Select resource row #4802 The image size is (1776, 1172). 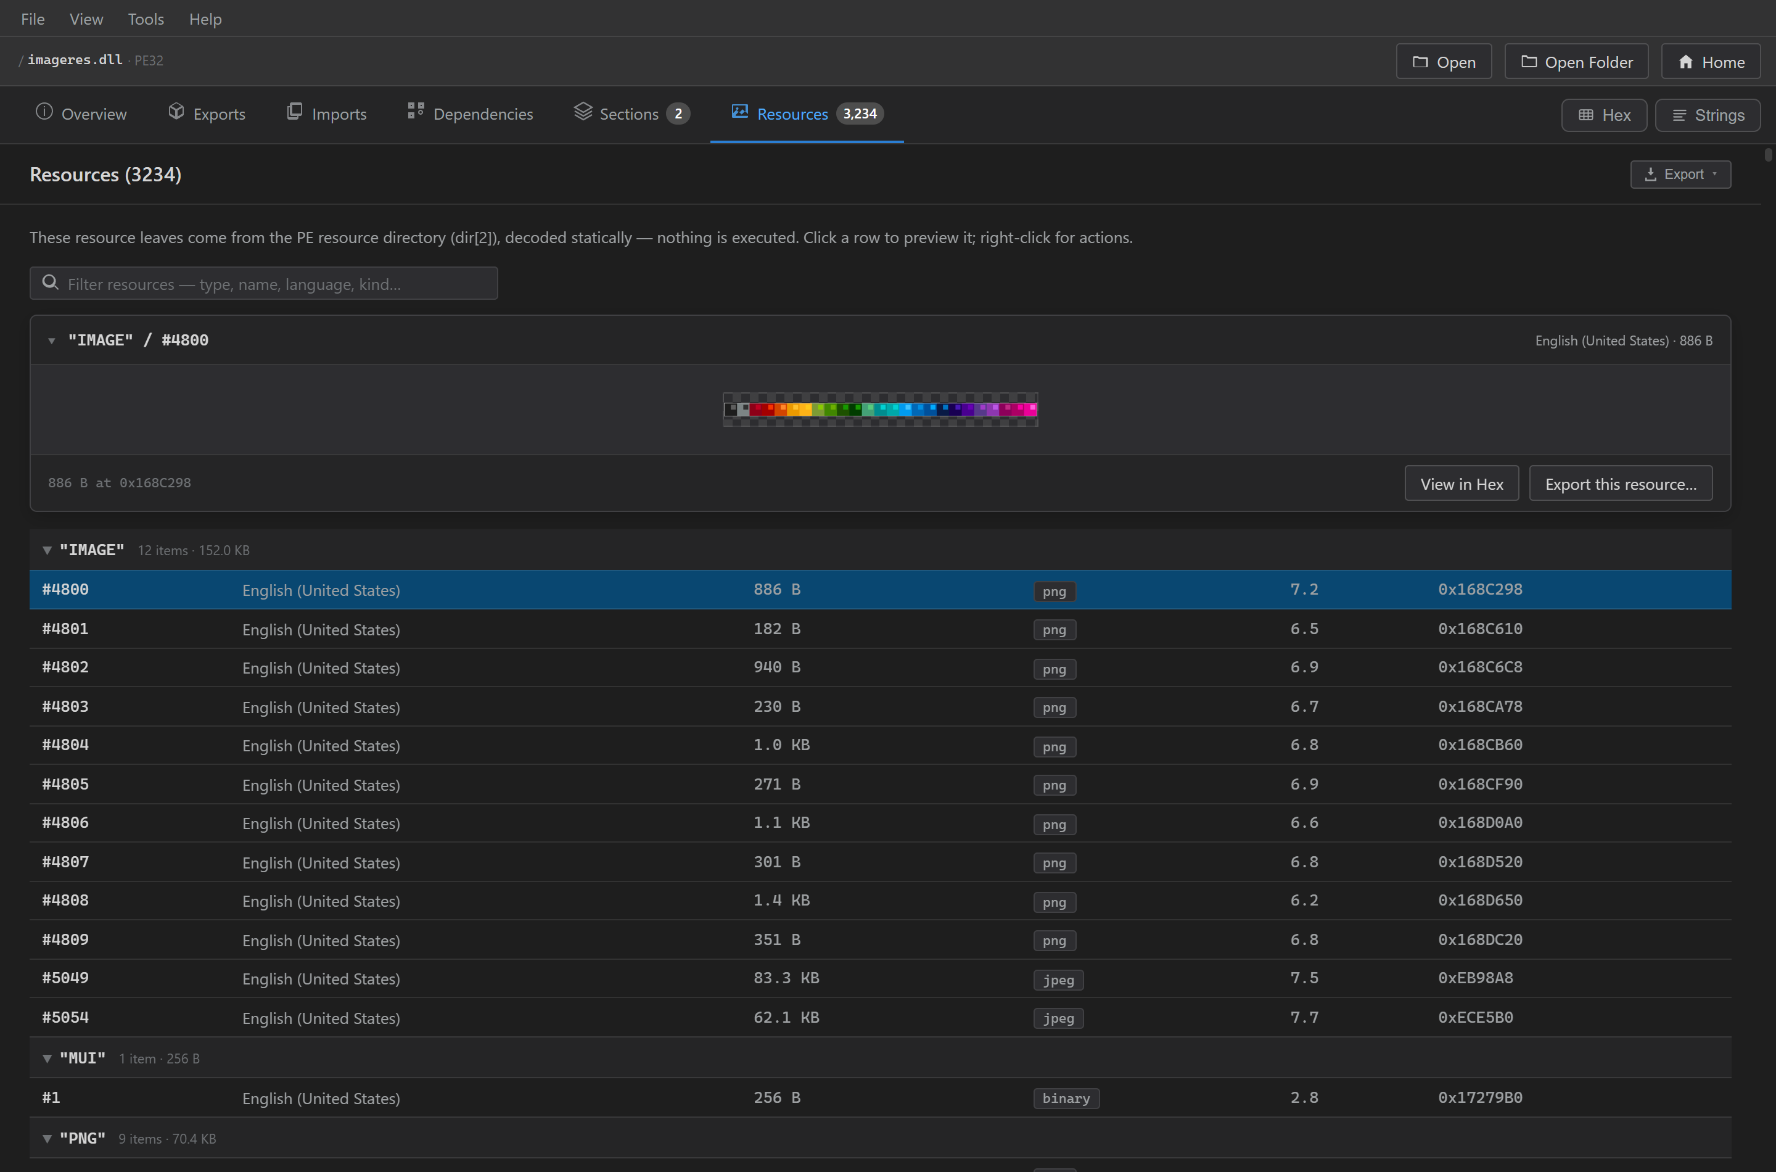880,667
